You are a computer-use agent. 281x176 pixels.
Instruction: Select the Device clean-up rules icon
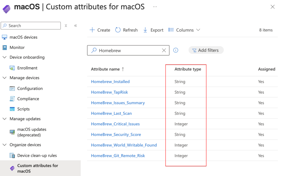click(x=12, y=155)
